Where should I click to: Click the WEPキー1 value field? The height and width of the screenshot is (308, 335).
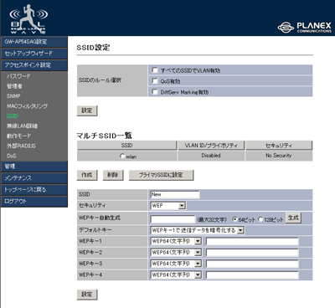252,241
